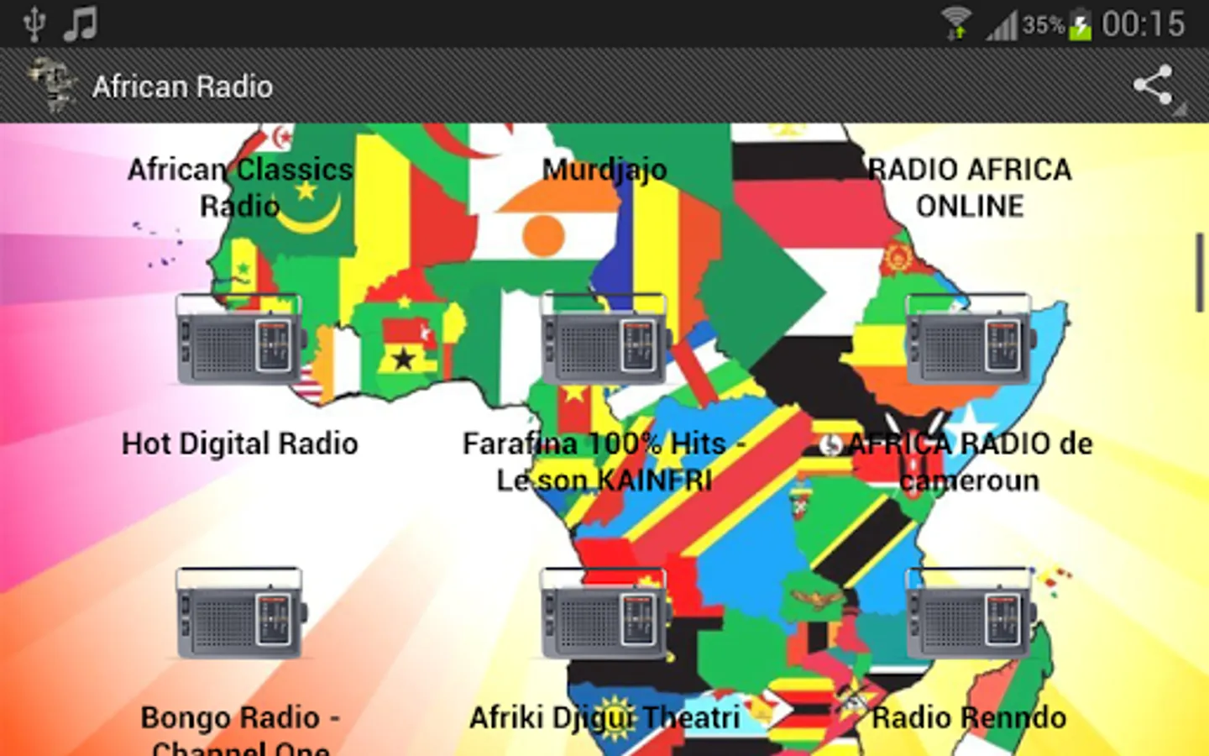Open the share icon in the title bar
This screenshot has height=756, width=1209.
click(1154, 86)
